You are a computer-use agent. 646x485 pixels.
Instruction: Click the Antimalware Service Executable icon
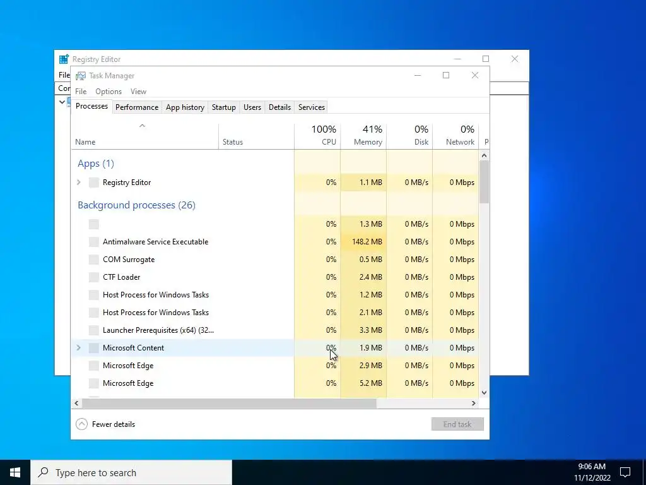94,242
